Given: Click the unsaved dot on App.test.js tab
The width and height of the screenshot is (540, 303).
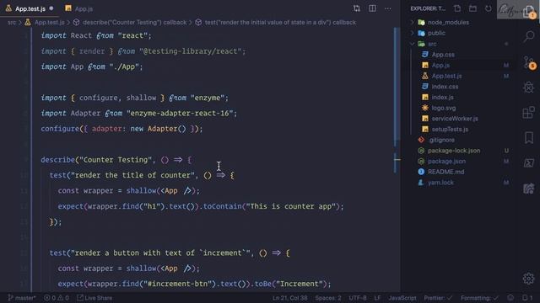Looking at the screenshot, I should [51, 8].
